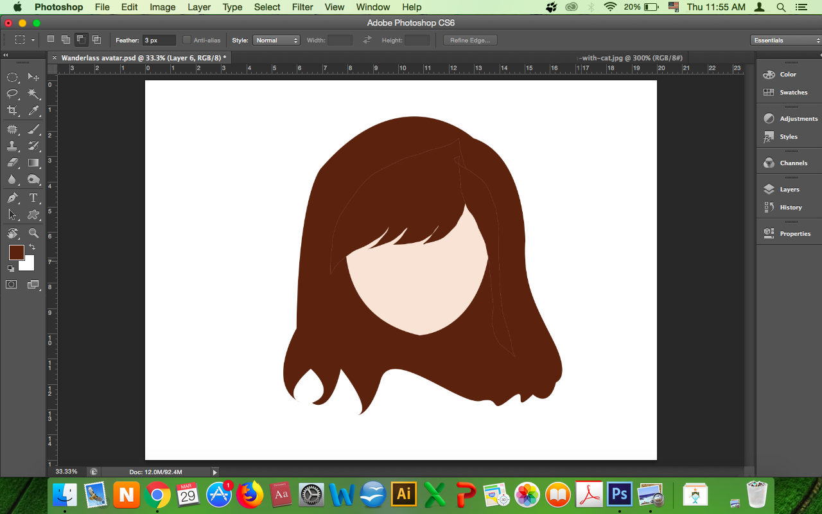Viewport: 822px width, 514px height.
Task: Collapse the tools panel with double arrows
Action: (6, 55)
